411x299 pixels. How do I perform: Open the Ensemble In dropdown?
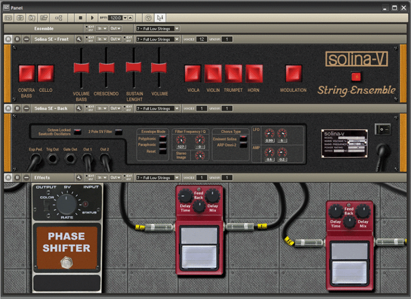(102, 28)
